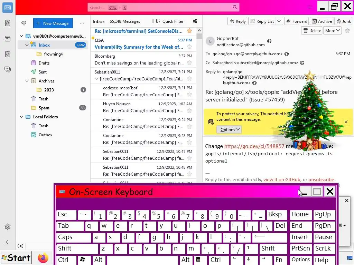This screenshot has height=265, width=354.
Task: Open message list display options
Action: (x=195, y=21)
